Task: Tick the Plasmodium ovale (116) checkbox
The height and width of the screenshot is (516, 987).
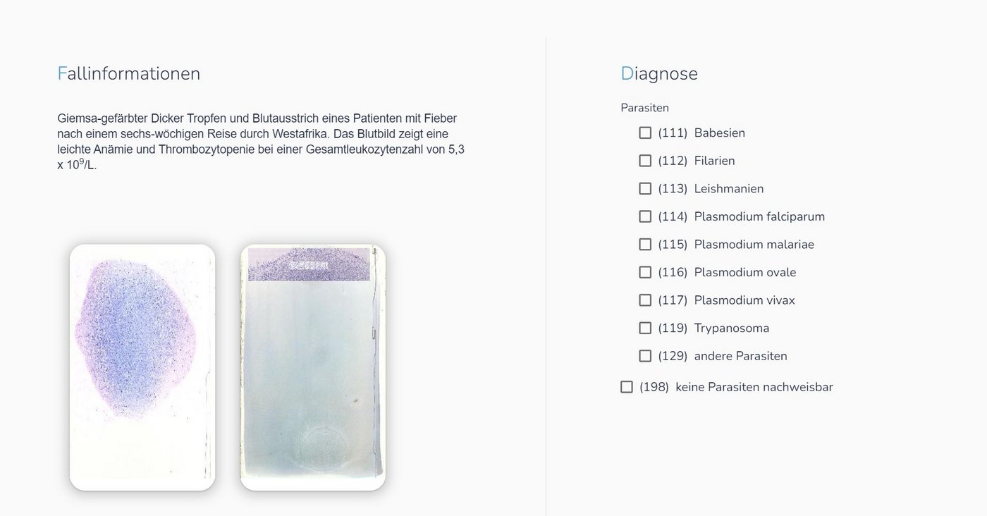Action: point(645,272)
